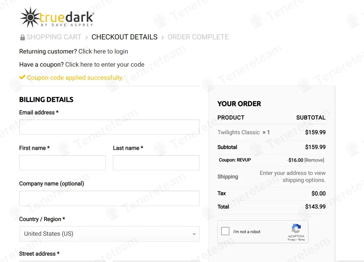The width and height of the screenshot is (364, 262).
Task: Click the padlock icon beside Shopping Cart
Action: (x=22, y=37)
